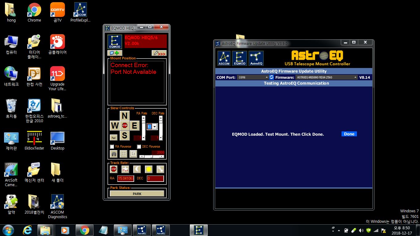Select the Recycle Bin desktop icon
This screenshot has height=236, width=420.
point(11,109)
